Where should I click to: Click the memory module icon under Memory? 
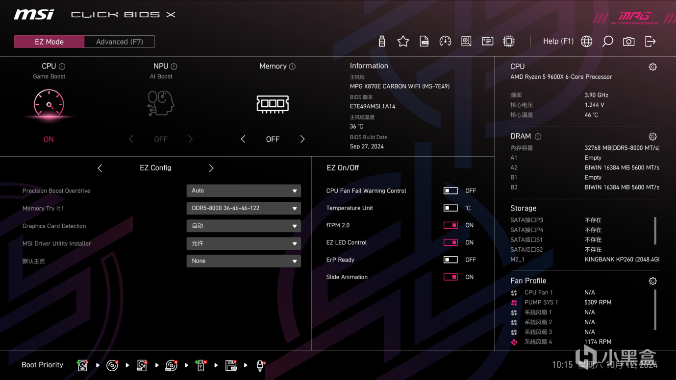pyautogui.click(x=273, y=103)
